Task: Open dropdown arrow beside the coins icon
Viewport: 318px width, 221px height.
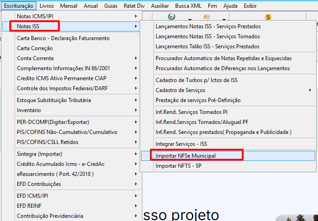Action: (x=224, y=20)
